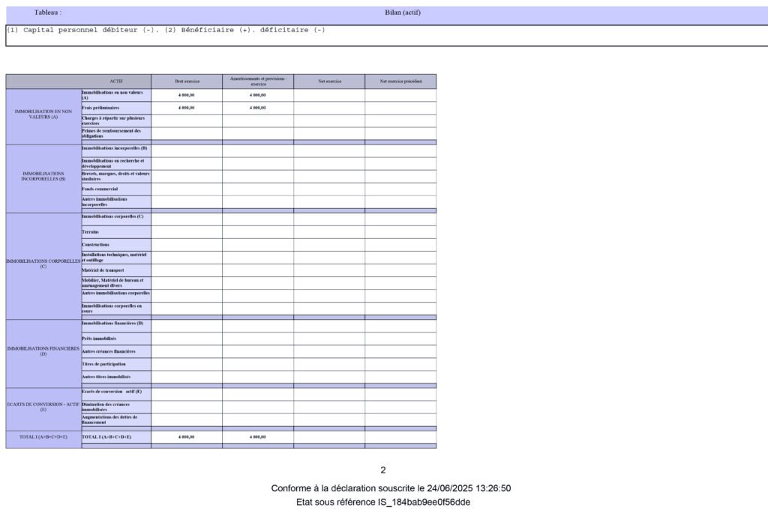Select the "Brut exercice" column header
Viewport: 768px width, 510px height.
187,81
